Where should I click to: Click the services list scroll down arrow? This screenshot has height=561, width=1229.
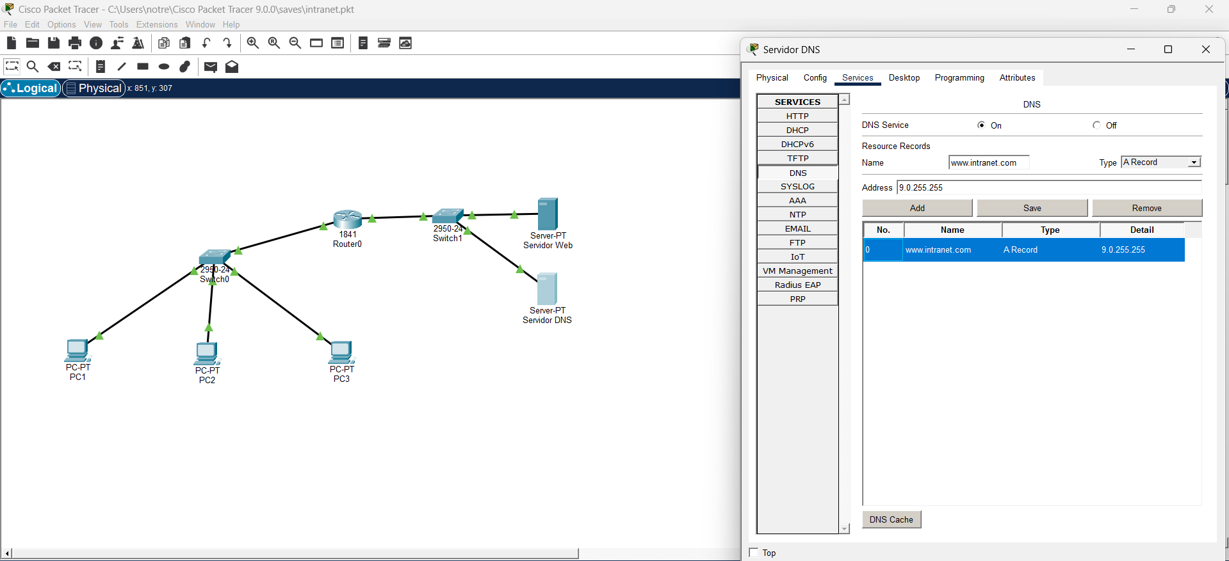(845, 528)
